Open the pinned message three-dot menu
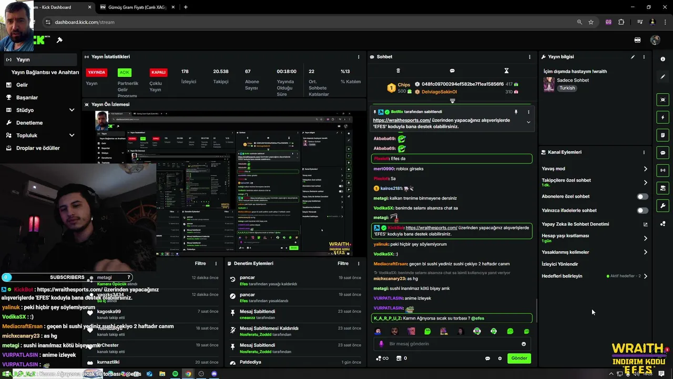The width and height of the screenshot is (673, 379). [528, 112]
